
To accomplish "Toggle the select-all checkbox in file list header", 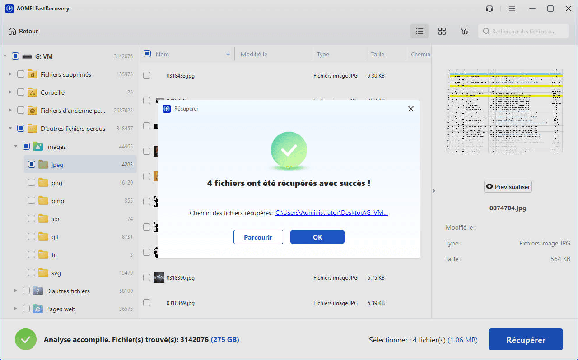I will [x=147, y=54].
